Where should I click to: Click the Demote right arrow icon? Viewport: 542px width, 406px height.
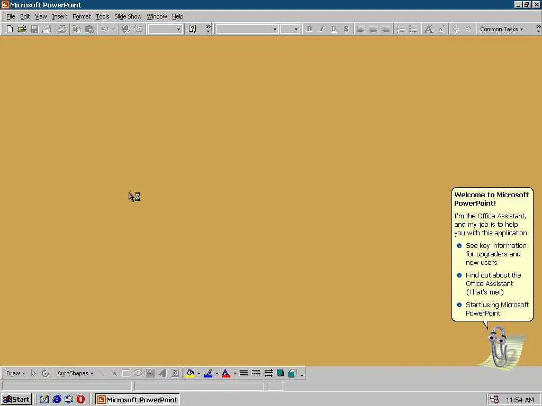[468, 29]
